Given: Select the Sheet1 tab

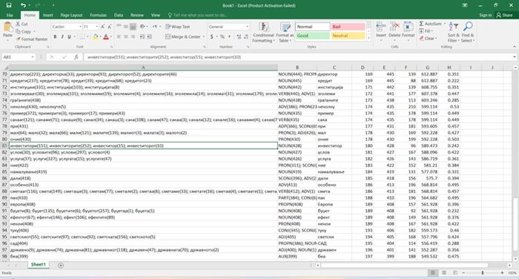Looking at the screenshot, I should click(x=38, y=264).
